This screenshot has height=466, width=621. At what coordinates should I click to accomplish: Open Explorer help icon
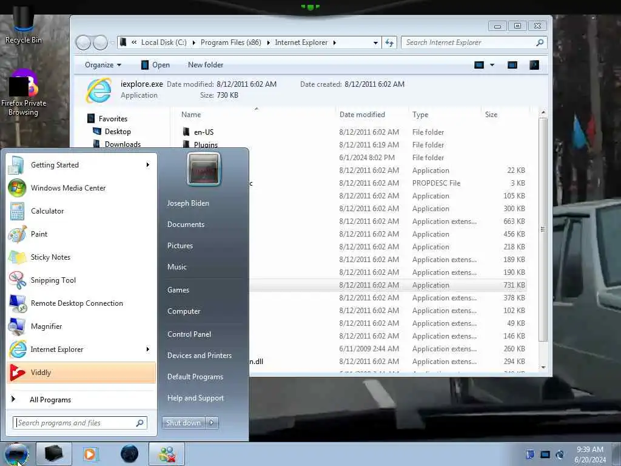click(x=534, y=65)
